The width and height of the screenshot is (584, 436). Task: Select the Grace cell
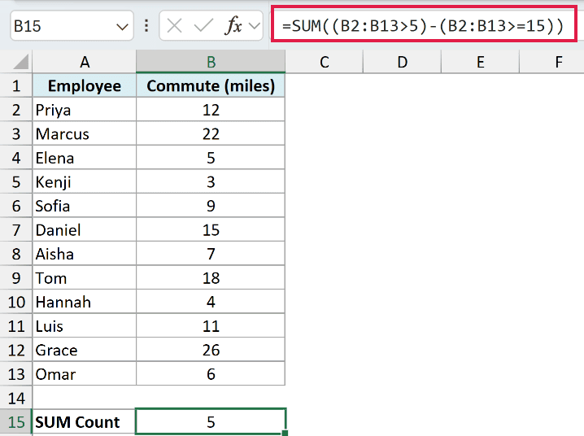pyautogui.click(x=85, y=350)
